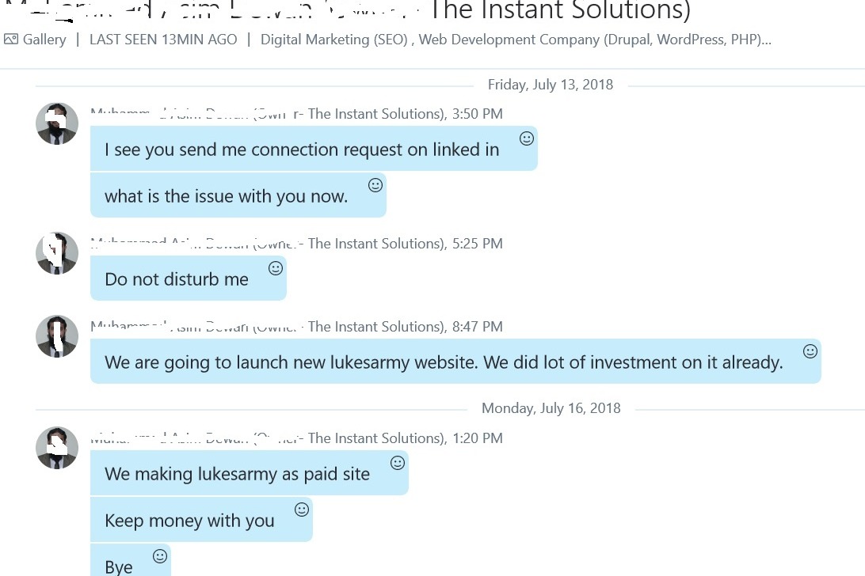The image size is (865, 576).
Task: Select the 'Keep money with you' message bubble
Action: point(201,520)
